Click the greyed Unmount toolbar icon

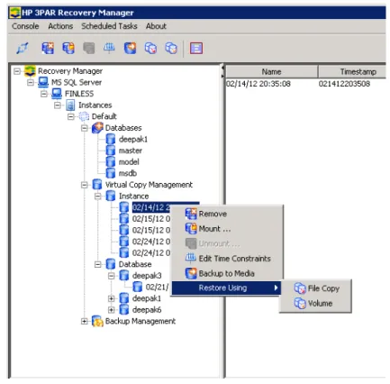tap(89, 48)
